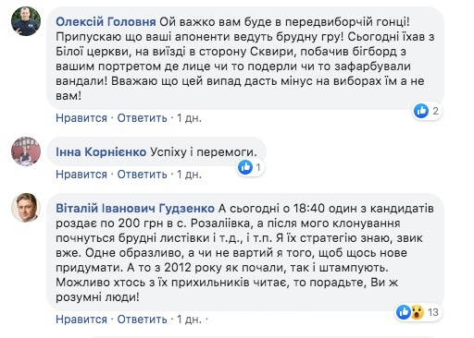Screen dimensions: 474x338
Task: Click the name link Олексій Головня
Action: tap(106, 22)
